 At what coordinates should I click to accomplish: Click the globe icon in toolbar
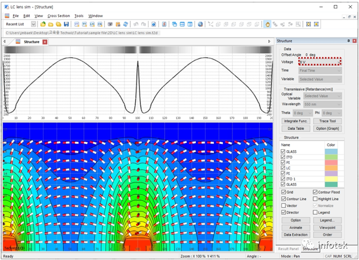(200, 24)
